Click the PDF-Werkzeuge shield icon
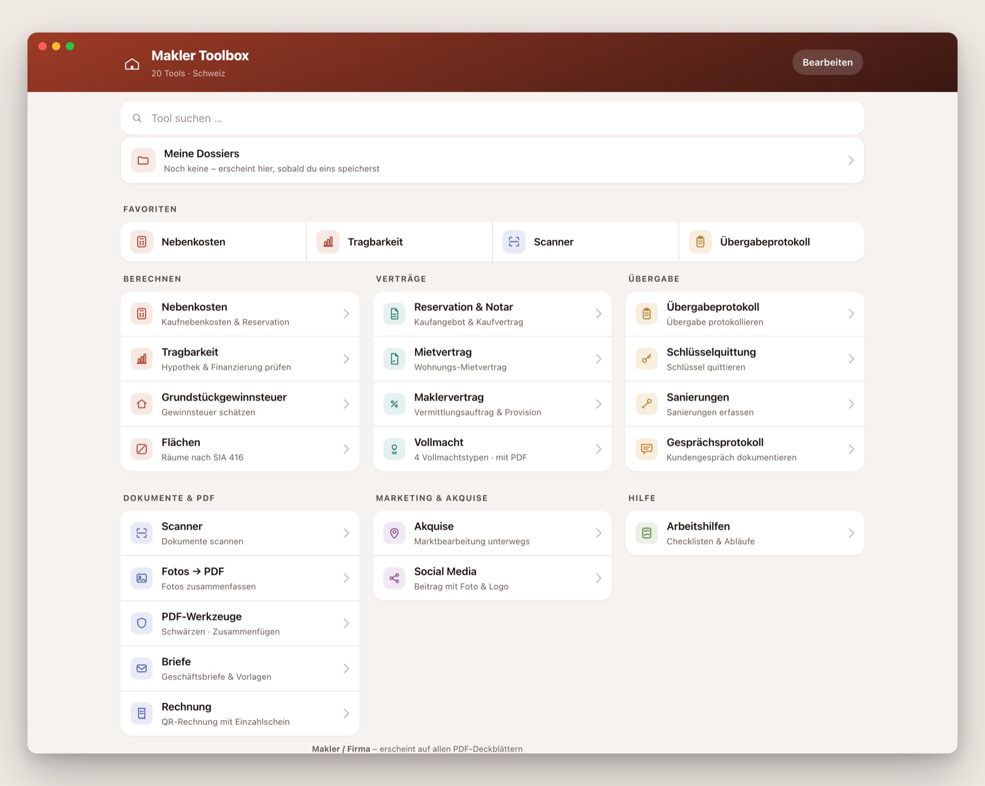This screenshot has width=985, height=786. [x=142, y=624]
